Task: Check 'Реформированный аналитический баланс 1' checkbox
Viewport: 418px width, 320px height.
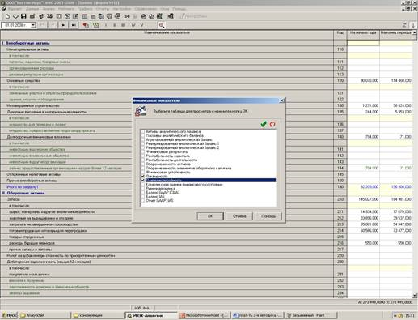Action: point(143,144)
